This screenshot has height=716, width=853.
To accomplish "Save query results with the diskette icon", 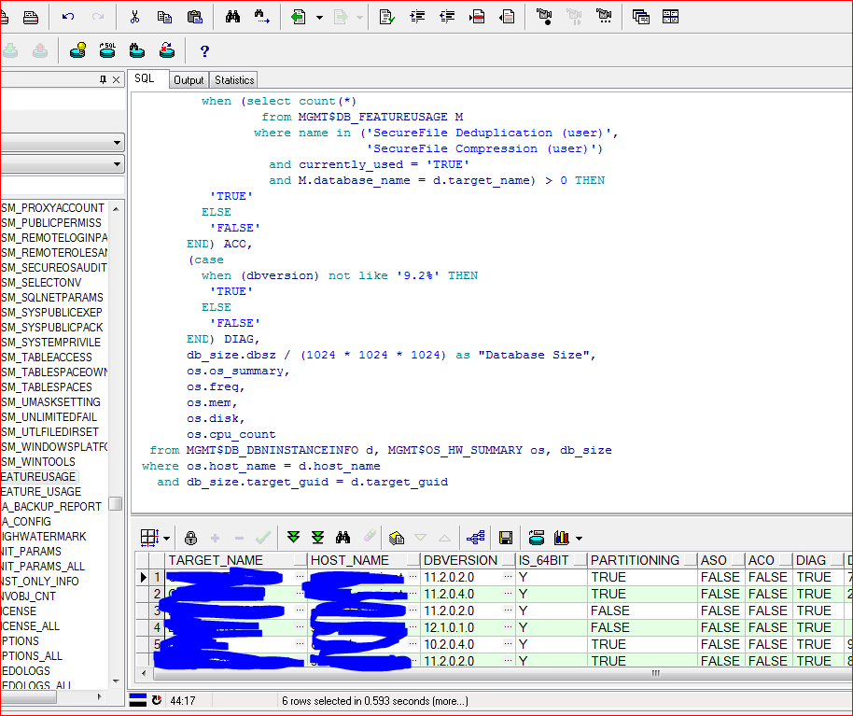I will pyautogui.click(x=504, y=538).
